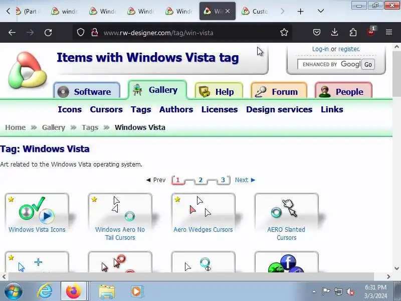Open Design services submenu link
The width and height of the screenshot is (401, 301).
click(x=279, y=109)
